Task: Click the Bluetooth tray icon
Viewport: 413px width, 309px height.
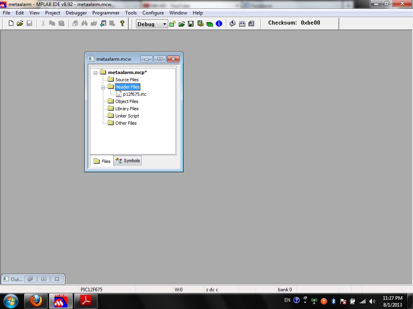Action: click(x=334, y=301)
